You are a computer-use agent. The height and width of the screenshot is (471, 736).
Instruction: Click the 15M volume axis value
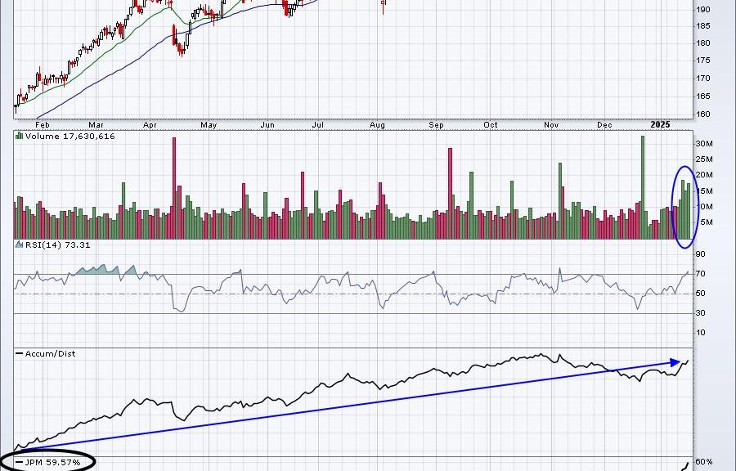[x=704, y=191]
